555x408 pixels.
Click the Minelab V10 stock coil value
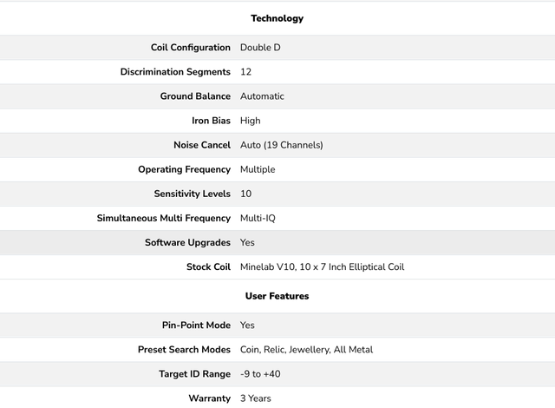click(322, 267)
